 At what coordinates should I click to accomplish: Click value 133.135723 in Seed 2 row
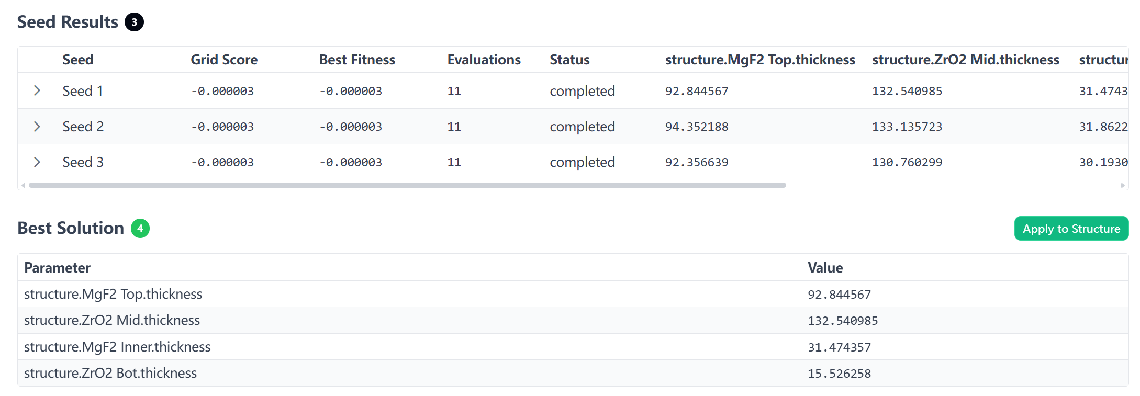tap(907, 127)
